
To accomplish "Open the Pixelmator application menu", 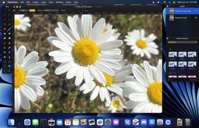I will [x=13, y=2].
